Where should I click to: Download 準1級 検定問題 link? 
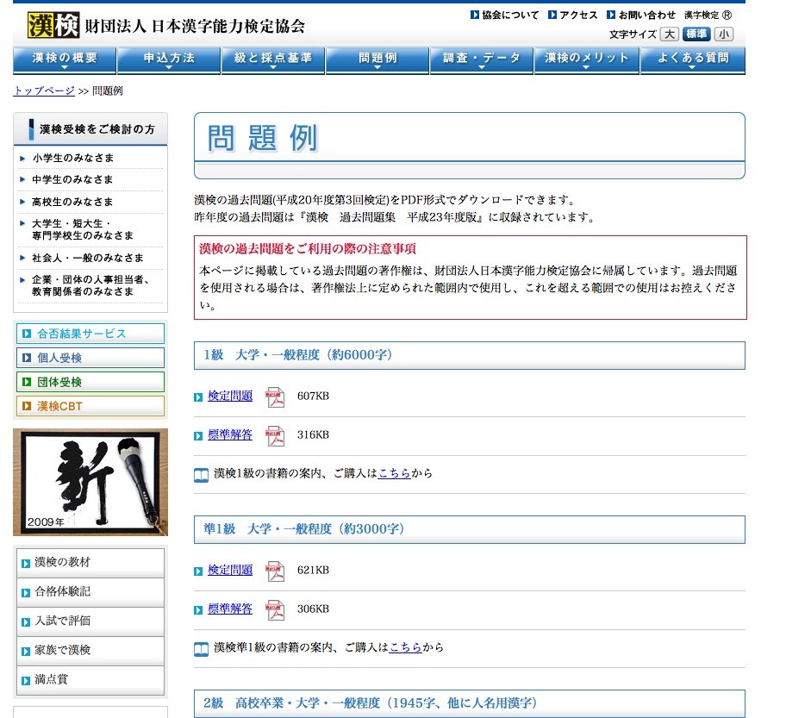coord(230,570)
